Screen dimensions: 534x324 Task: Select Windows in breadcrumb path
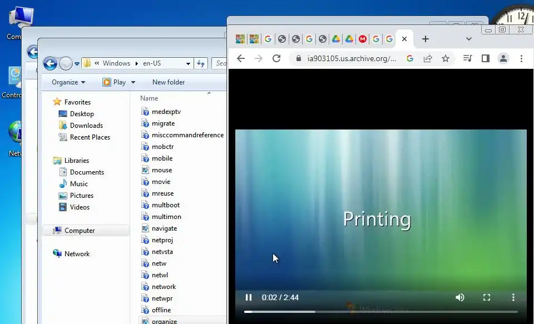[x=116, y=64]
